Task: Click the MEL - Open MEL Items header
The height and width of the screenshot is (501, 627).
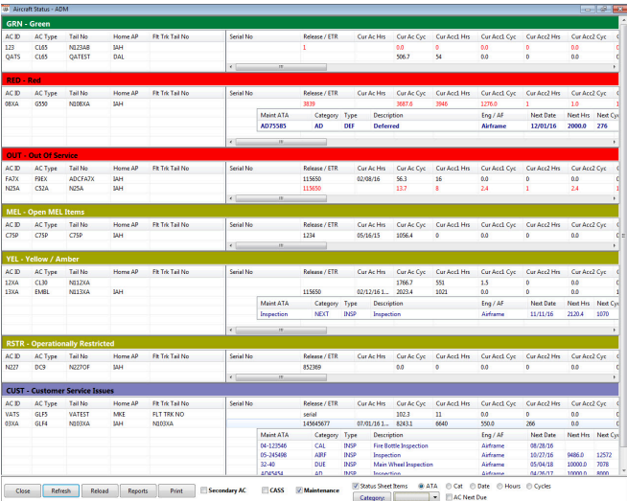Action: 310,212
